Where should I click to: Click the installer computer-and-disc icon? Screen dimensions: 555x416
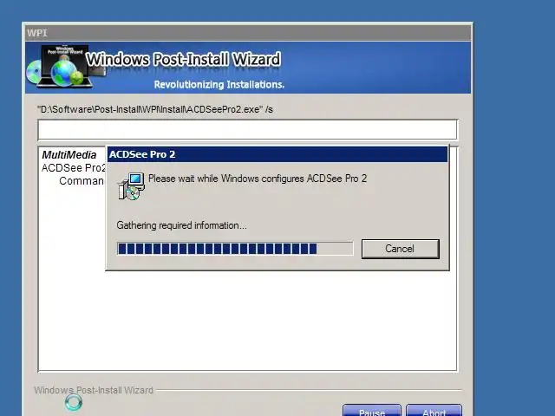131,186
